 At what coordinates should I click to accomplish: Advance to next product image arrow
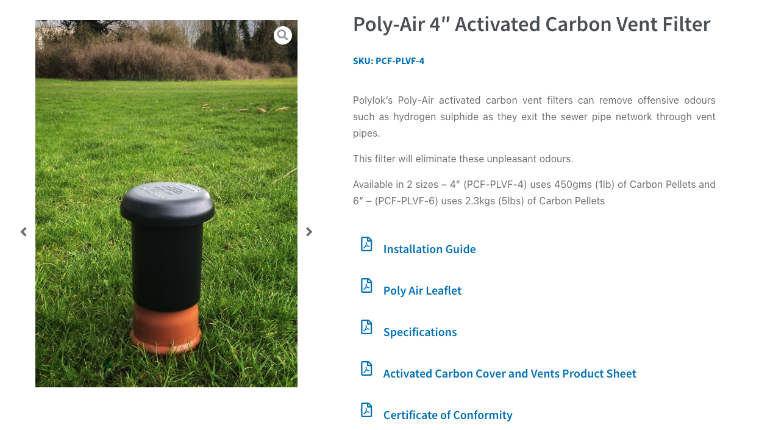tap(309, 232)
